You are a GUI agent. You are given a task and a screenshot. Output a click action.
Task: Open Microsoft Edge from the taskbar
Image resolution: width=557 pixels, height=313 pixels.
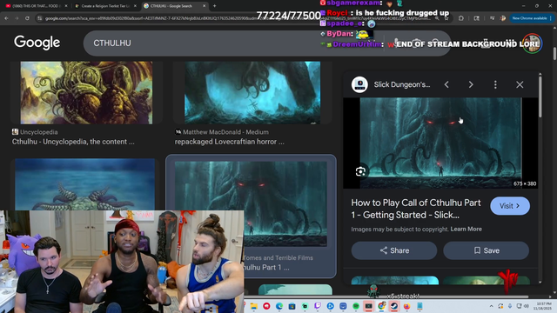[279, 306]
